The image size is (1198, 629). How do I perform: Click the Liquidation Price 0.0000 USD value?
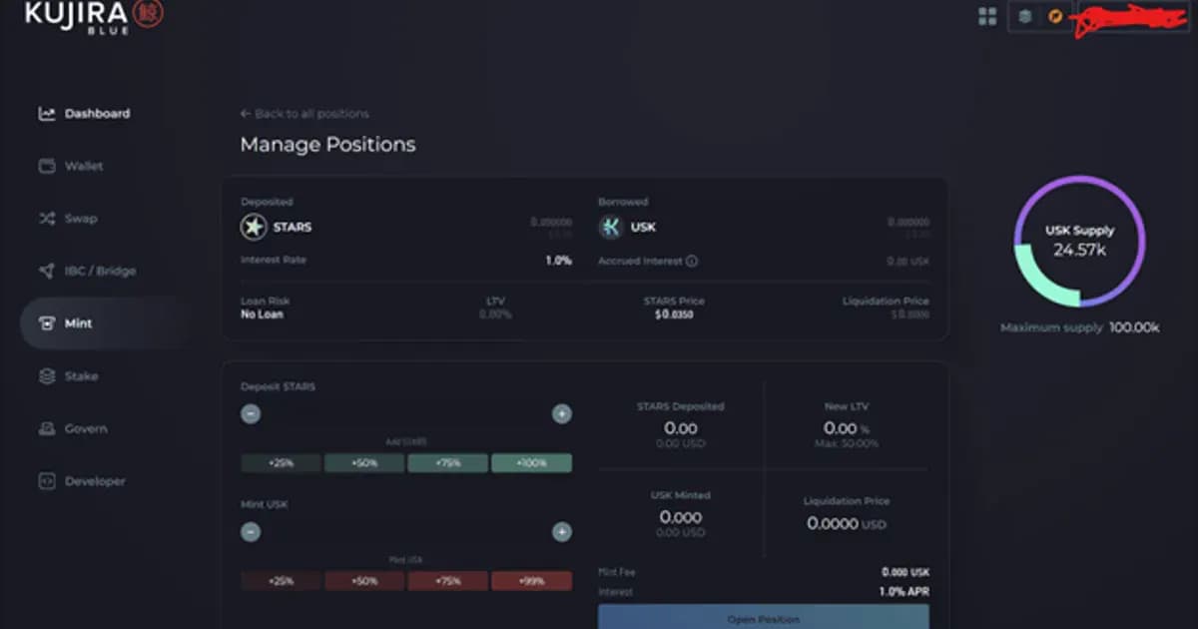pos(846,523)
